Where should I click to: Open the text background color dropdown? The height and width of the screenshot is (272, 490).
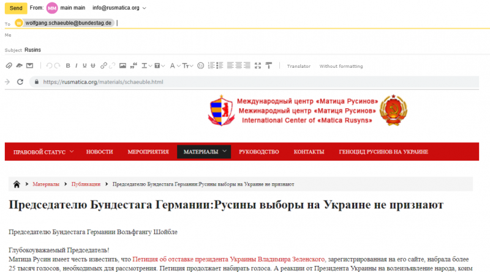point(160,65)
